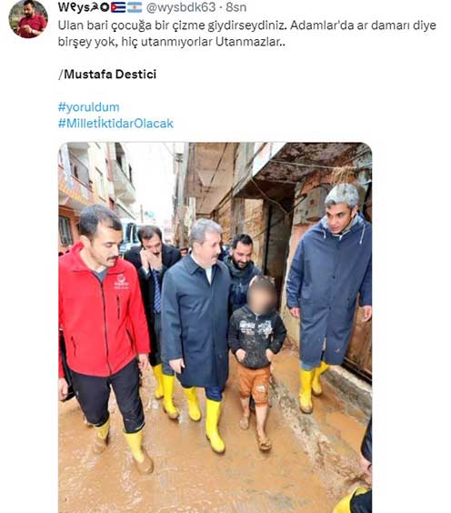Open the tweet author's profile avatar

tap(28, 19)
